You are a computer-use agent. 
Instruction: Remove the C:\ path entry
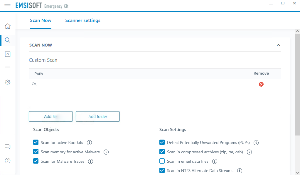[x=261, y=84]
